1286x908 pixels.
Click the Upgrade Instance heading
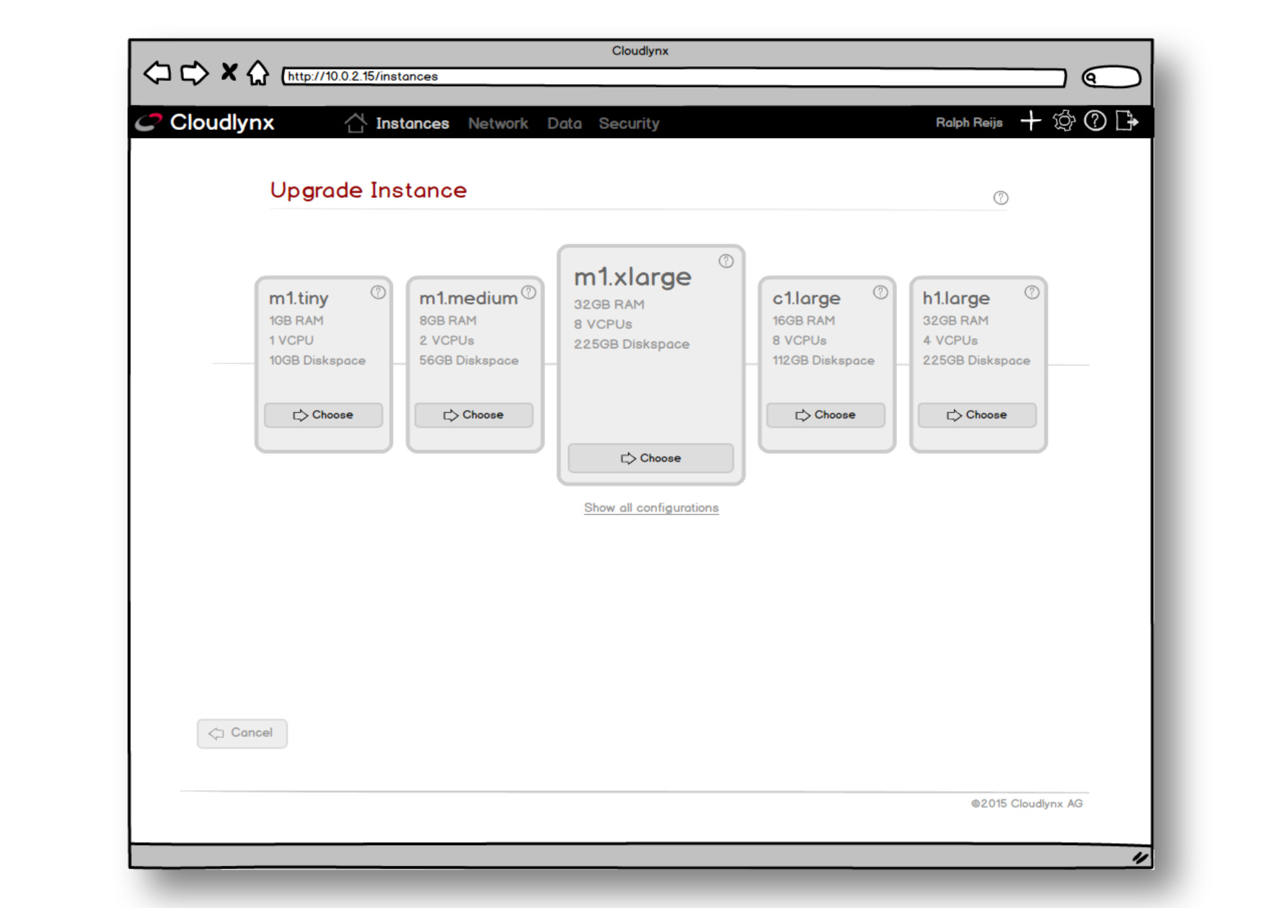tap(368, 190)
